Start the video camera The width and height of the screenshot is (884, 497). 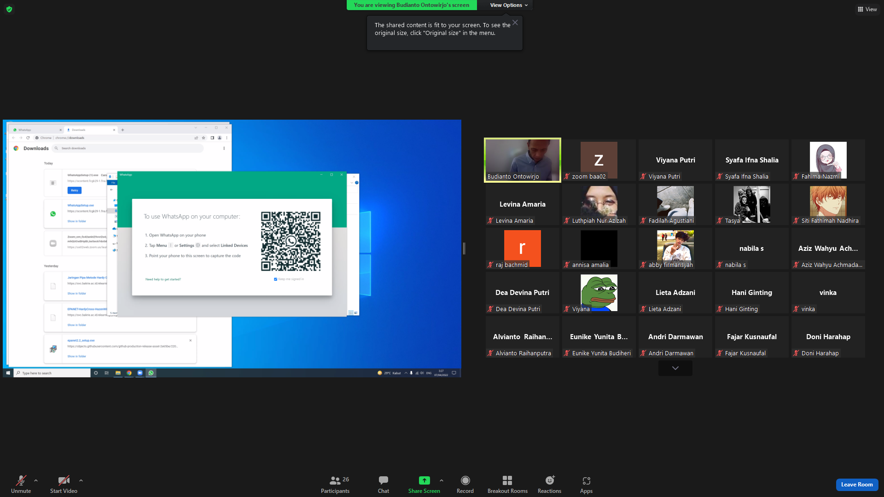(64, 484)
